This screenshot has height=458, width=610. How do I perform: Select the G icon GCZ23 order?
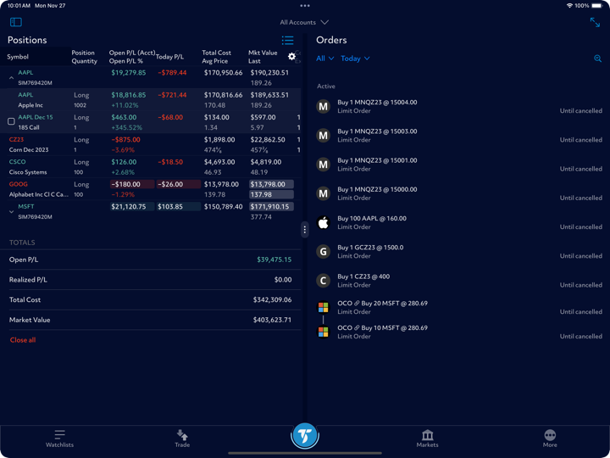click(x=323, y=252)
